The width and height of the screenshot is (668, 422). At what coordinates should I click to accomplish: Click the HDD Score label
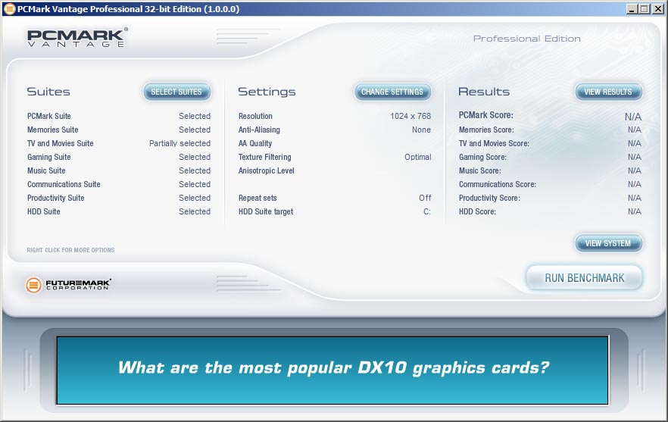(x=477, y=211)
